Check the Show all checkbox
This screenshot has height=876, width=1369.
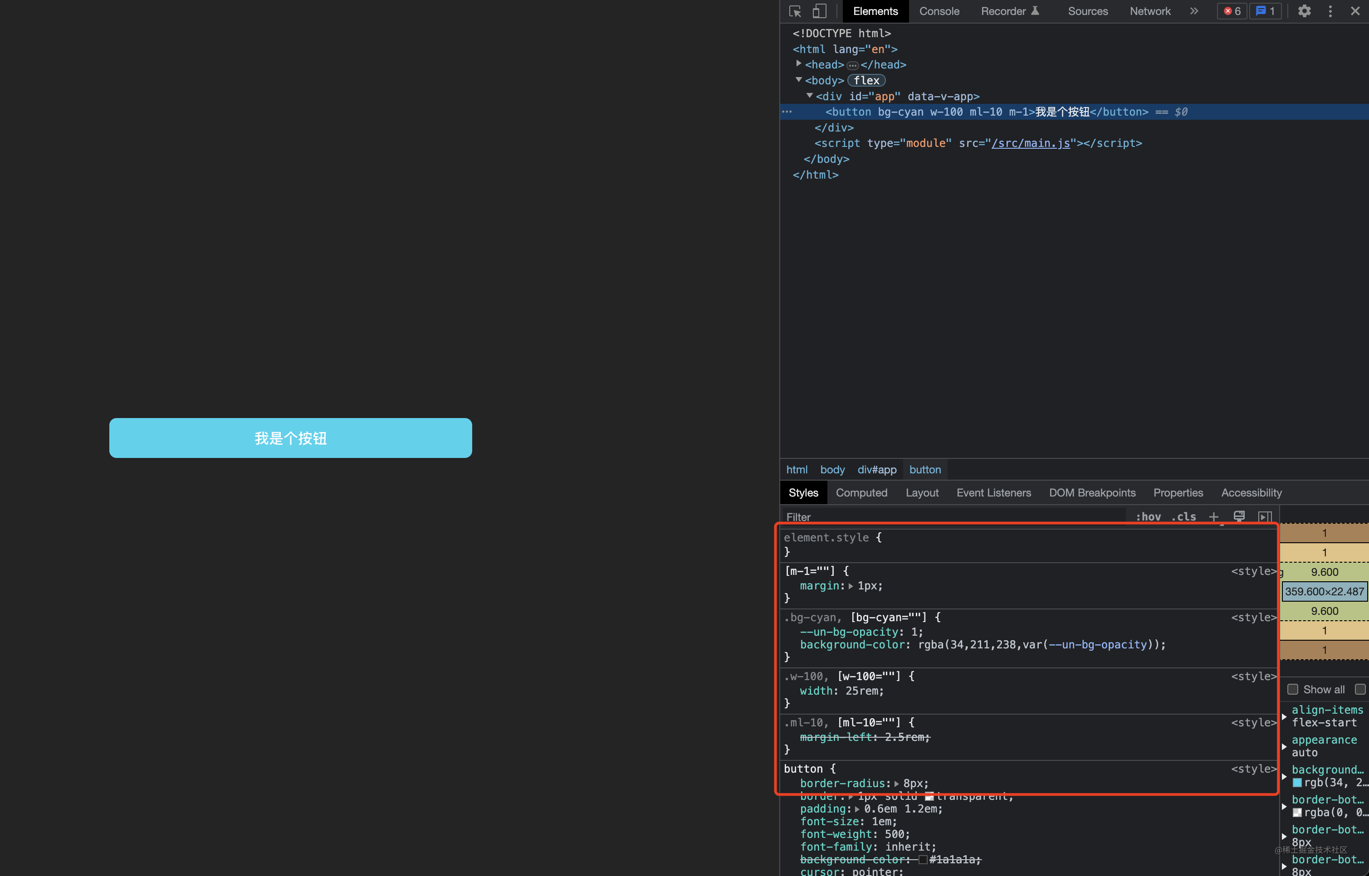[x=1293, y=690]
